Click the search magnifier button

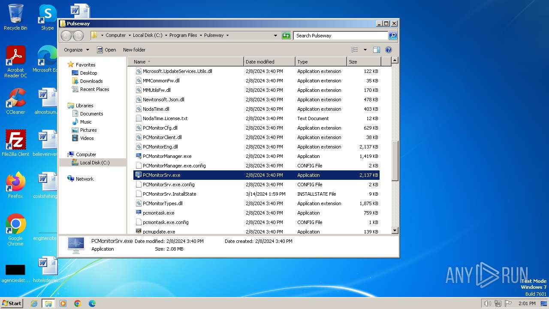pos(392,36)
